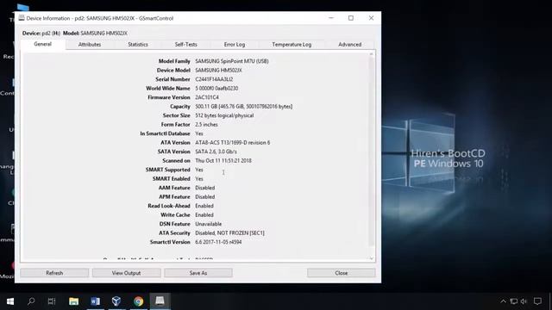Click the 'Model Family' label
Viewport: 552px width, 310px height.
[x=174, y=61]
